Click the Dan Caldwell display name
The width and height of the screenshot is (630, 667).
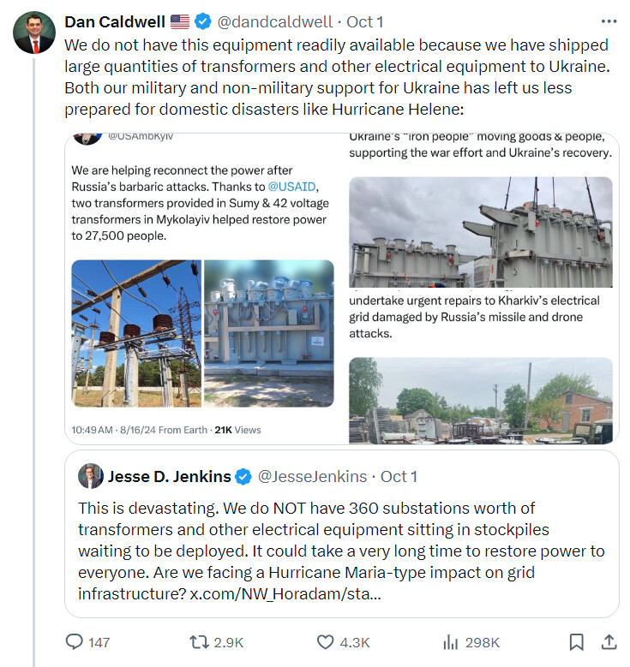click(115, 21)
